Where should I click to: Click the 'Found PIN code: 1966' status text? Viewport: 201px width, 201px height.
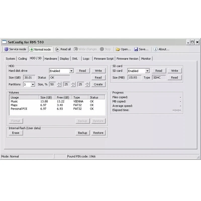(81, 156)
